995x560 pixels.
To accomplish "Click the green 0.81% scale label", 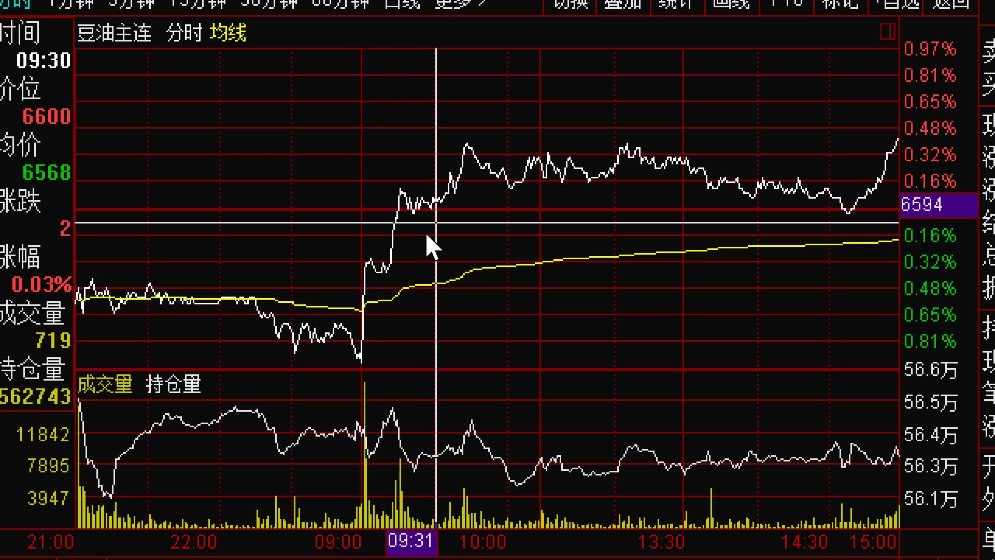I will (930, 341).
